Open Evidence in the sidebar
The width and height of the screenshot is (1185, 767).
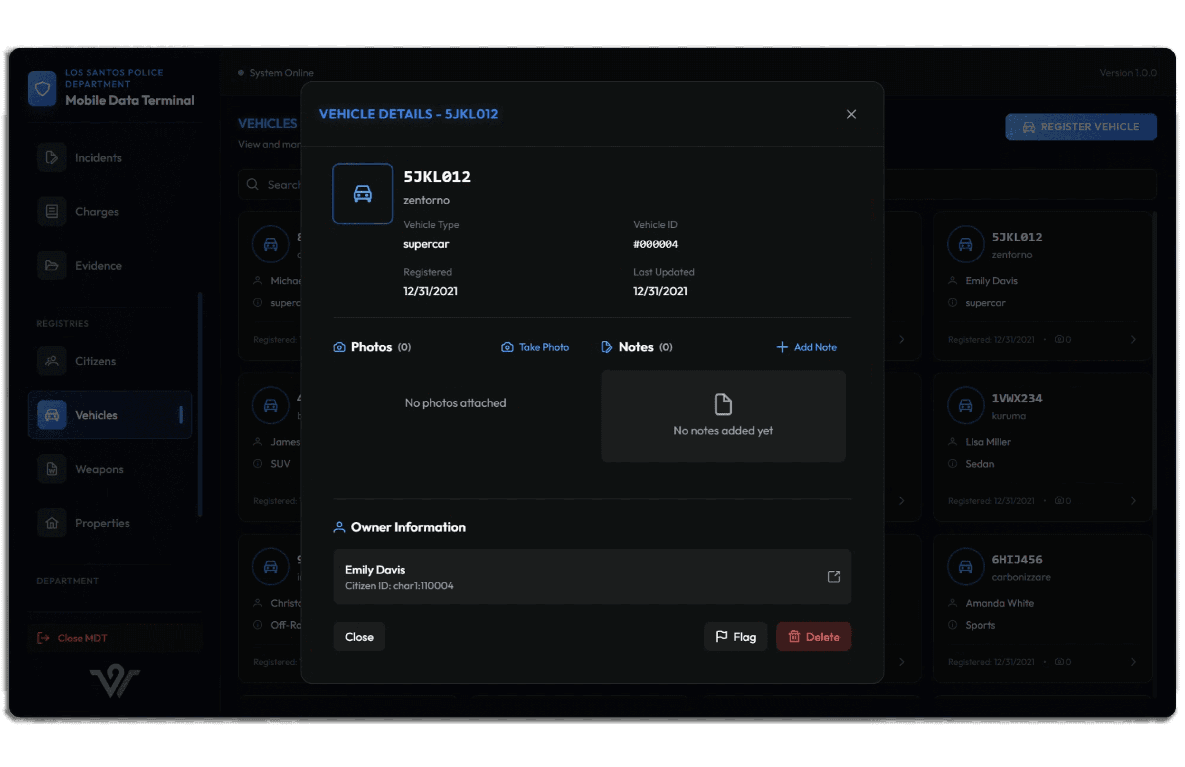[x=110, y=265]
